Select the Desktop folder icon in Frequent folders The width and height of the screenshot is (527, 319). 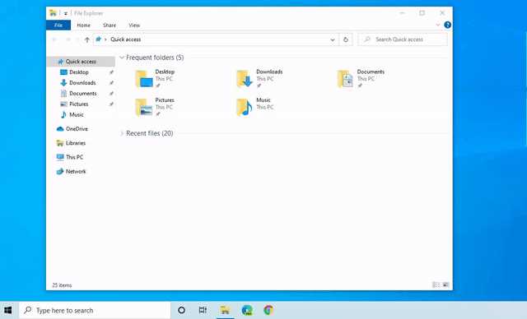(144, 79)
